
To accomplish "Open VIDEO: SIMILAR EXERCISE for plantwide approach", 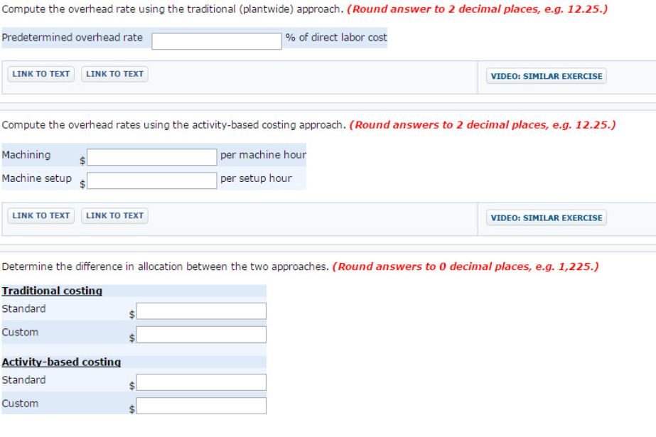I will tap(544, 74).
